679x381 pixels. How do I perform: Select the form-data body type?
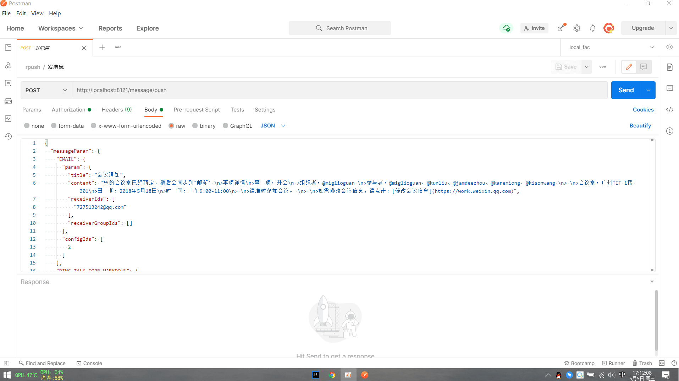click(x=67, y=126)
